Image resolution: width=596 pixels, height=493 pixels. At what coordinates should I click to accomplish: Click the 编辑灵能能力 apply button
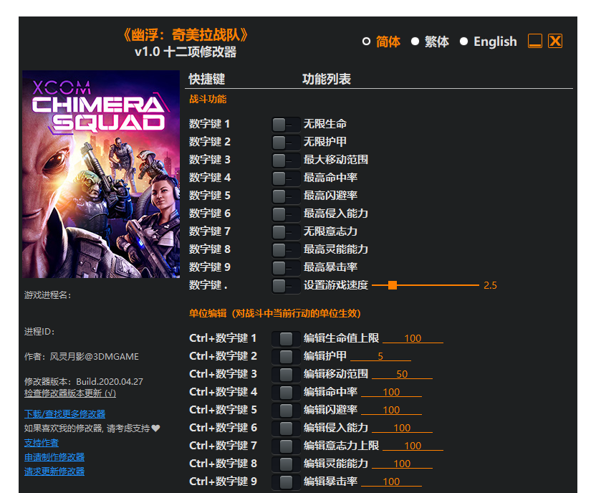click(x=286, y=464)
